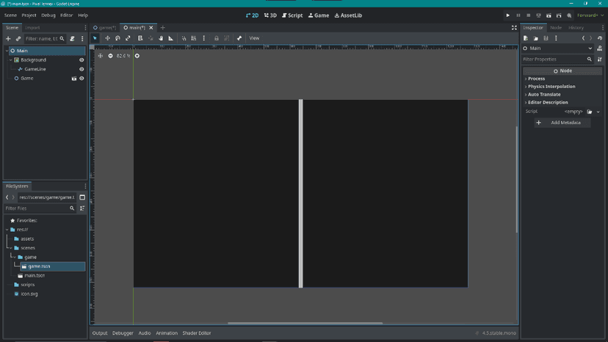
Task: Open the Forward+ renderer dropdown
Action: [590, 15]
